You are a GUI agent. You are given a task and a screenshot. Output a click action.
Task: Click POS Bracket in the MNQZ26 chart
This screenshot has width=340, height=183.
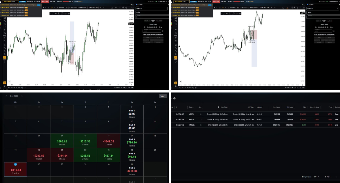(83, 8)
